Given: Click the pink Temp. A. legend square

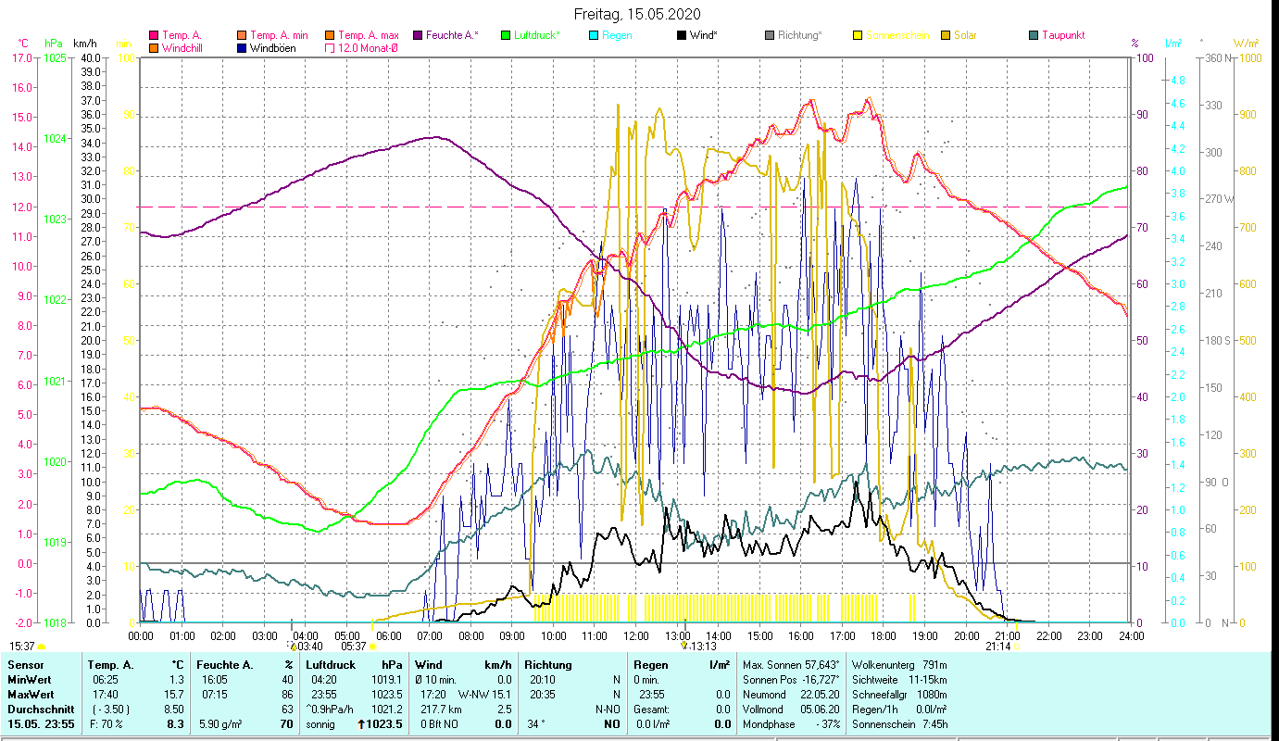Looking at the screenshot, I should pos(155,35).
